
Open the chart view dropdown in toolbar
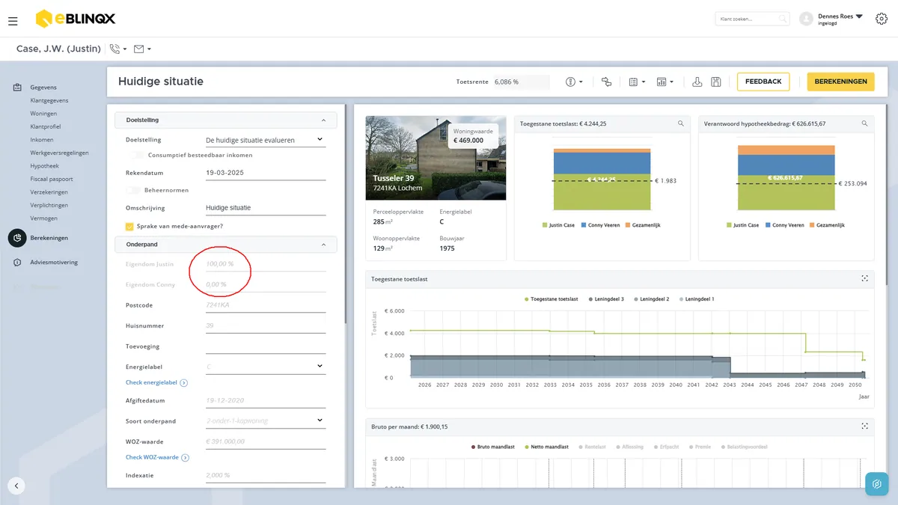click(x=665, y=82)
